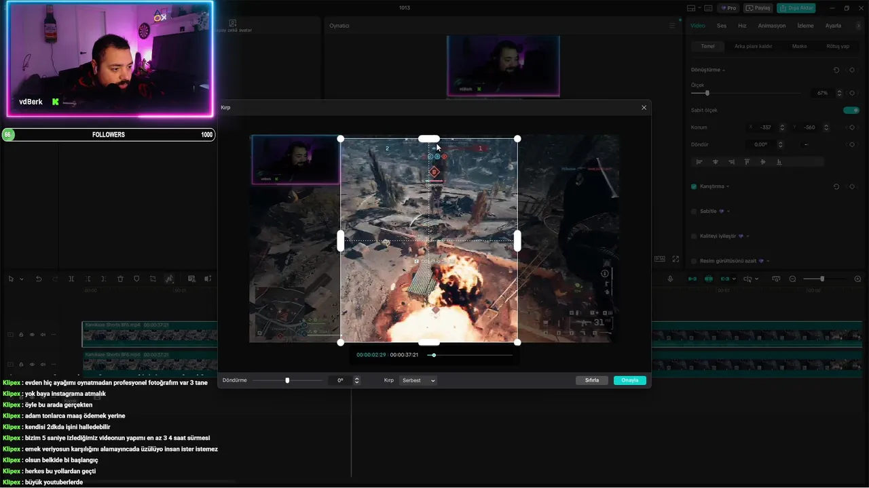Click the timeline zoom in magnifier
The height and width of the screenshot is (488, 869).
click(857, 279)
